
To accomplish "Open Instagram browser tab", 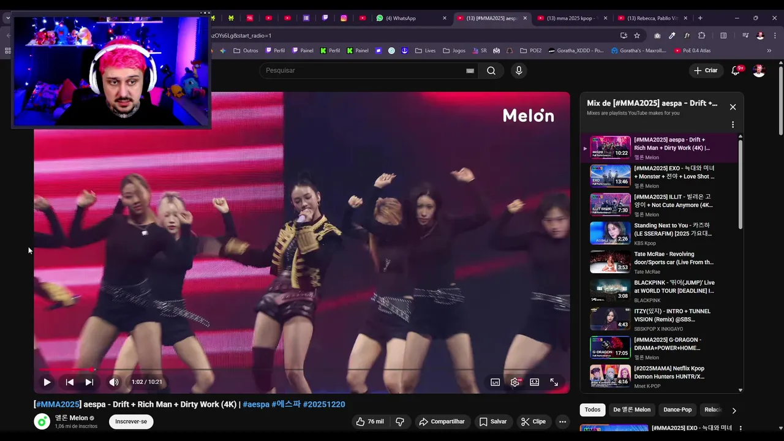I will 344,18.
